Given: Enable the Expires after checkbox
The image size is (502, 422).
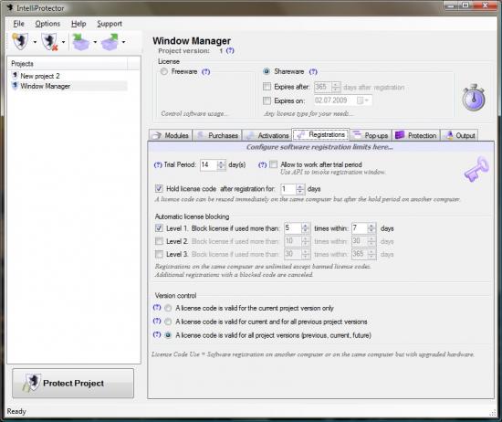Looking at the screenshot, I should (267, 87).
